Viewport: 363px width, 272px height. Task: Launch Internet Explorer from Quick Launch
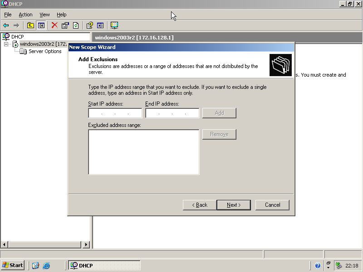pos(46,266)
